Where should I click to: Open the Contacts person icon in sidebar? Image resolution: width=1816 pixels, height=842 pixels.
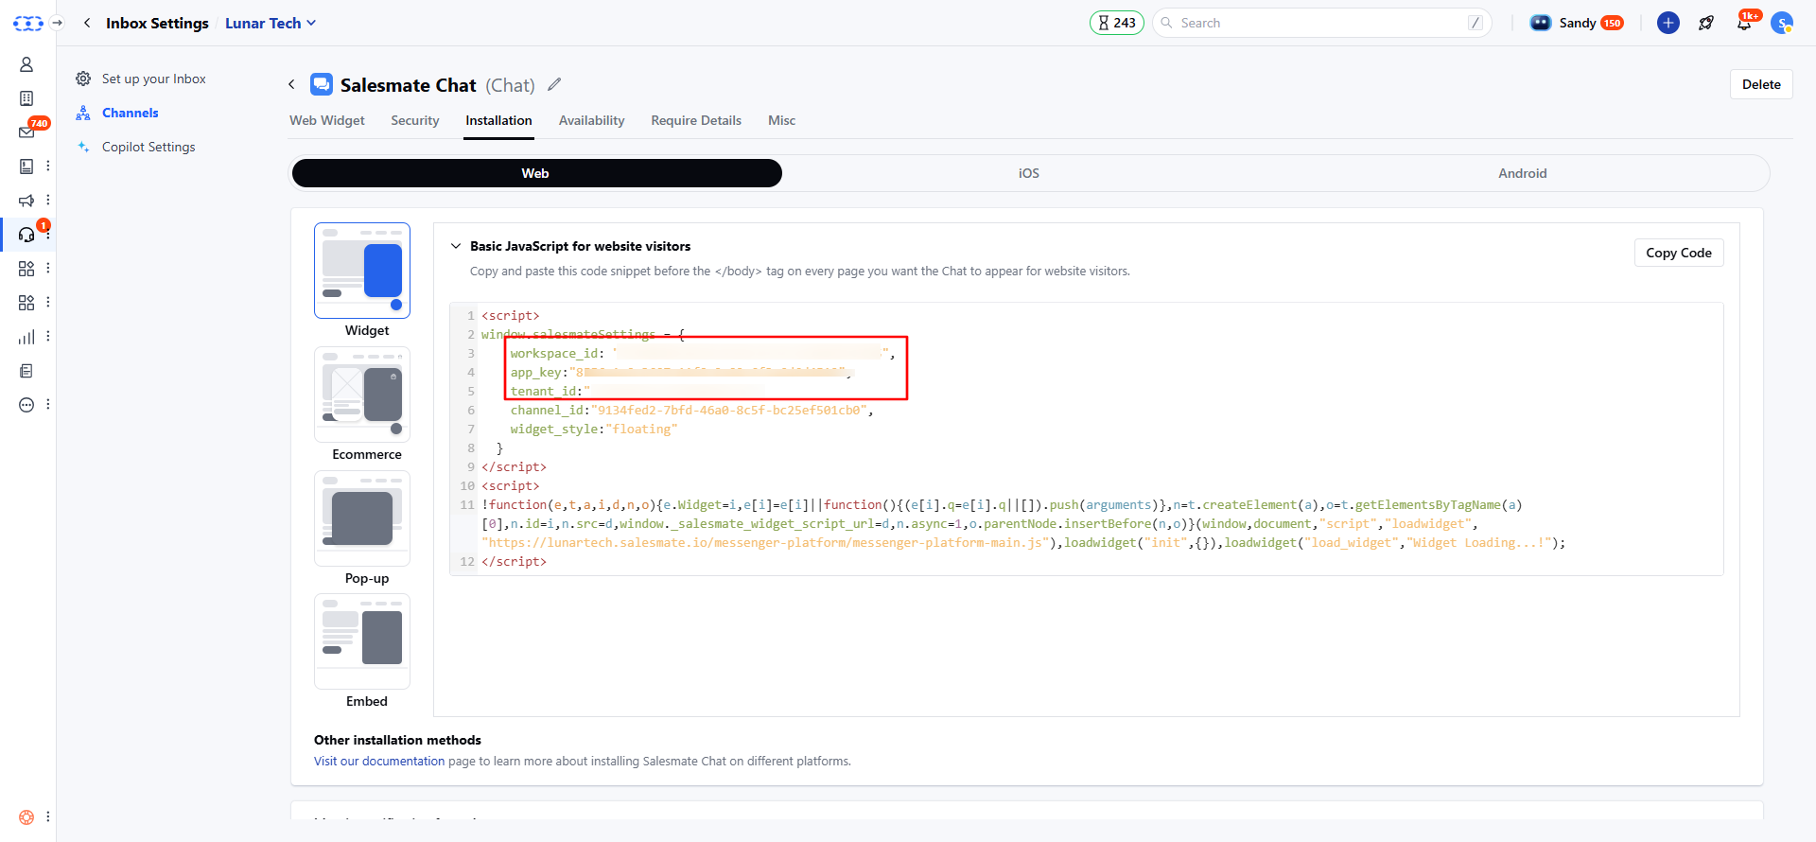[26, 64]
